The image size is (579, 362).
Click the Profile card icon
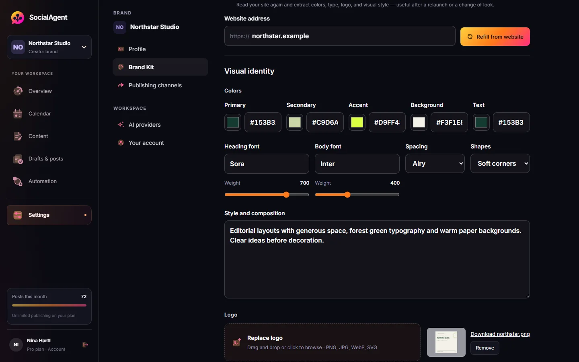pyautogui.click(x=121, y=49)
